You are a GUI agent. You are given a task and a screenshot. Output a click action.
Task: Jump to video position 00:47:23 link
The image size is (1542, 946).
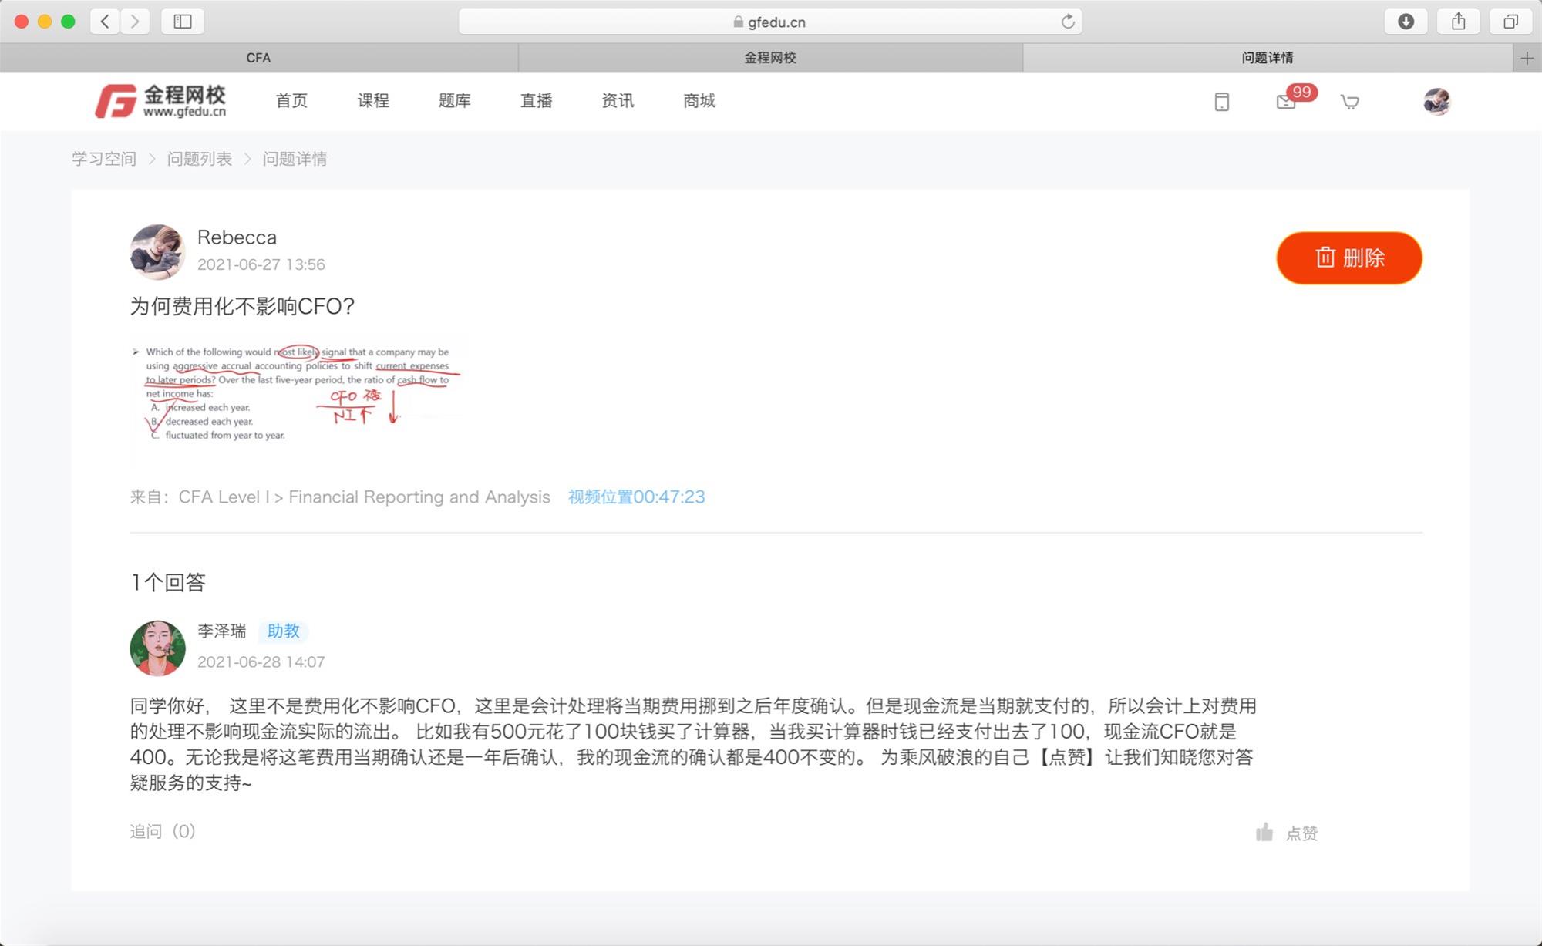click(x=636, y=497)
